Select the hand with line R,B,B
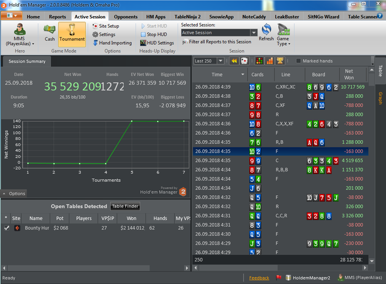The height and width of the screenshot is (284, 386). click(281, 169)
